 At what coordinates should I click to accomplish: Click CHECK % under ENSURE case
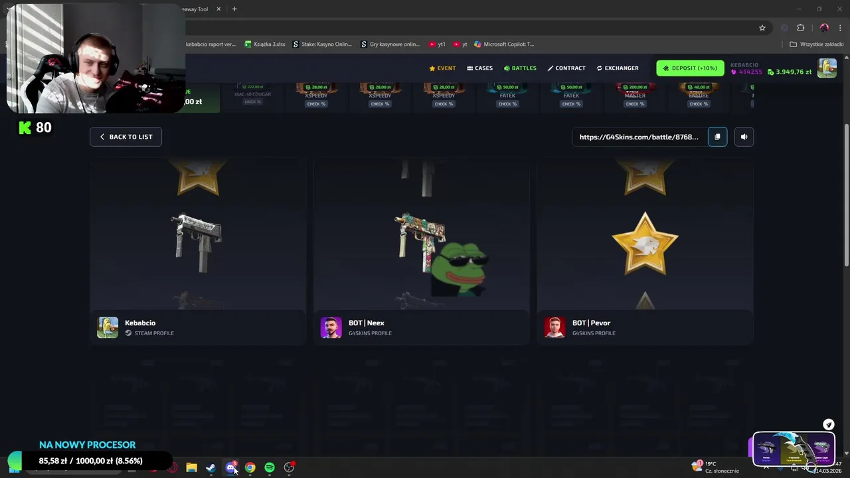point(699,104)
